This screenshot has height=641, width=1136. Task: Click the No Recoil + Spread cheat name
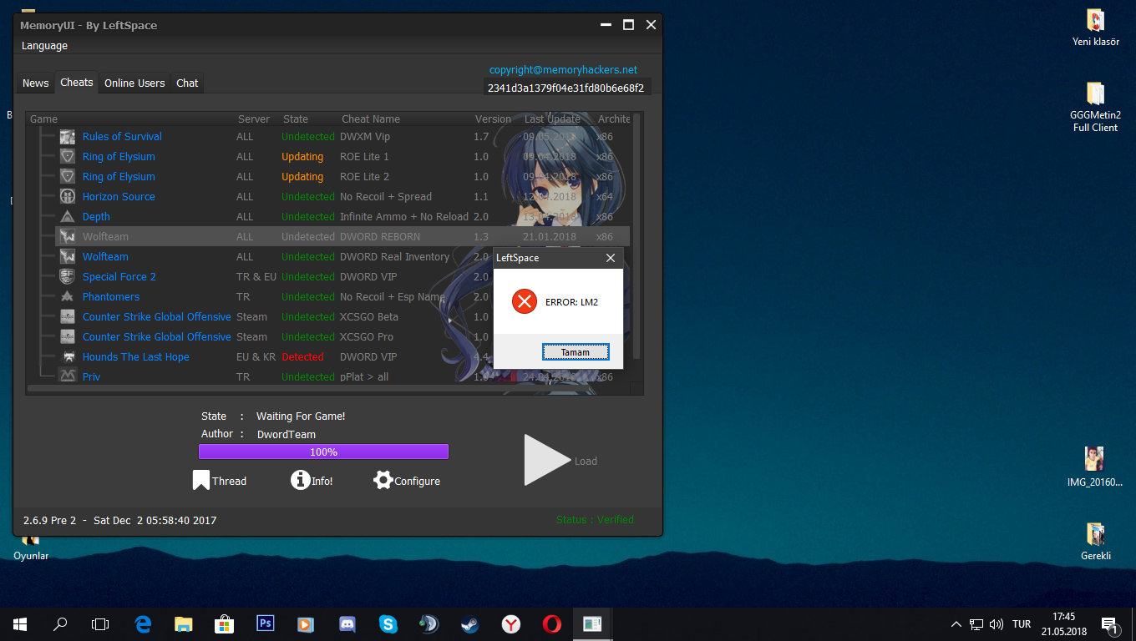pyautogui.click(x=386, y=197)
